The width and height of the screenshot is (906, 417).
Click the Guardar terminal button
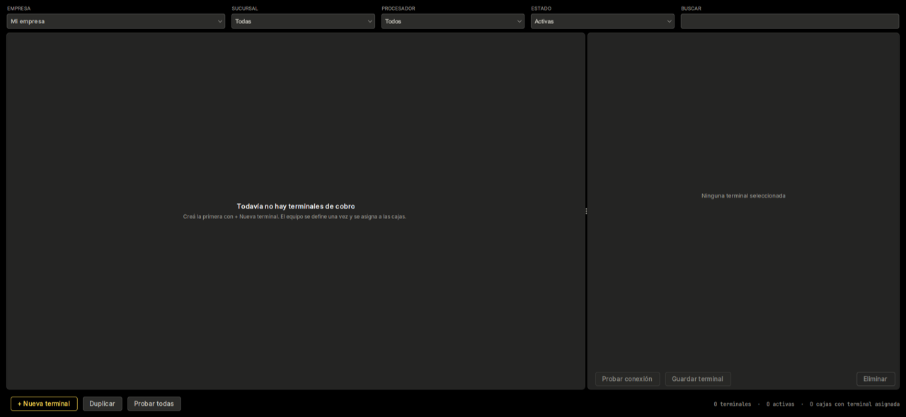[x=698, y=379]
